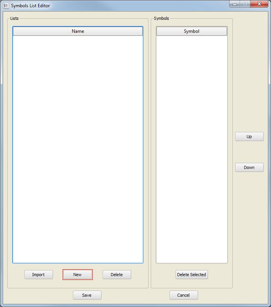Viewport: 271px width, 307px height.
Task: Click inside the empty Symbols table area
Action: [192, 149]
